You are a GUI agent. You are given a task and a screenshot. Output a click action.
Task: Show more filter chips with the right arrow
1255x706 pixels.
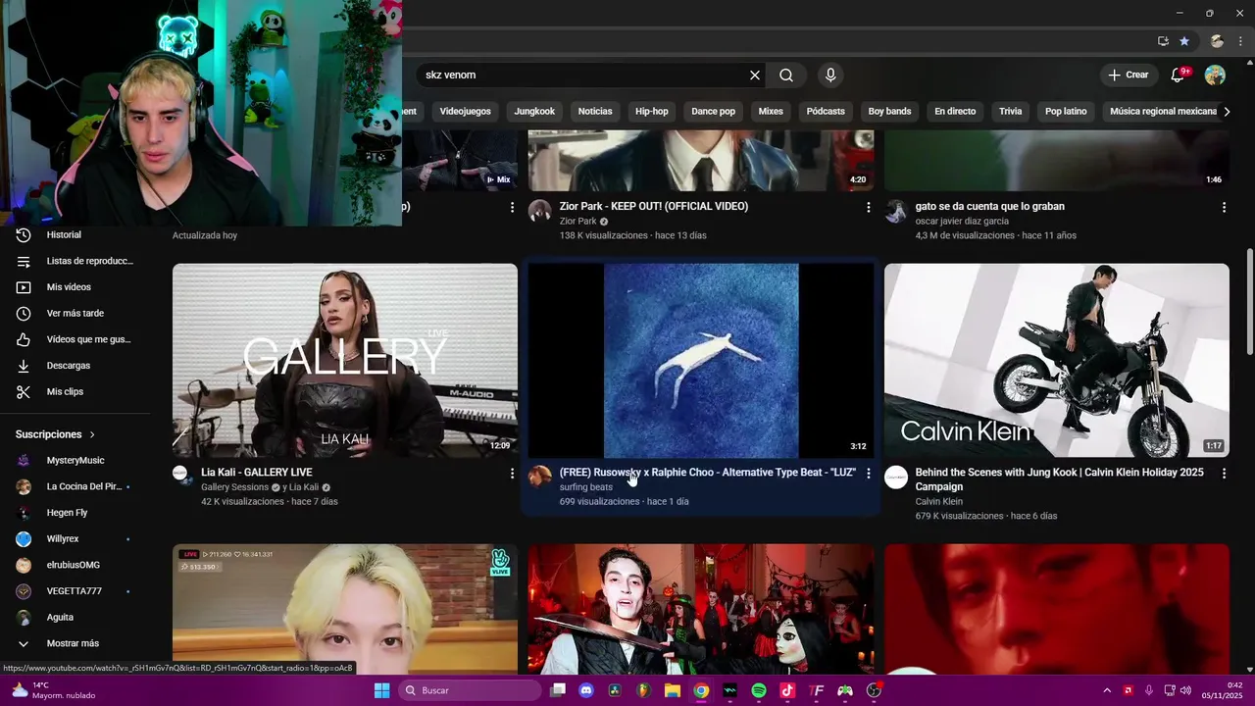point(1227,111)
